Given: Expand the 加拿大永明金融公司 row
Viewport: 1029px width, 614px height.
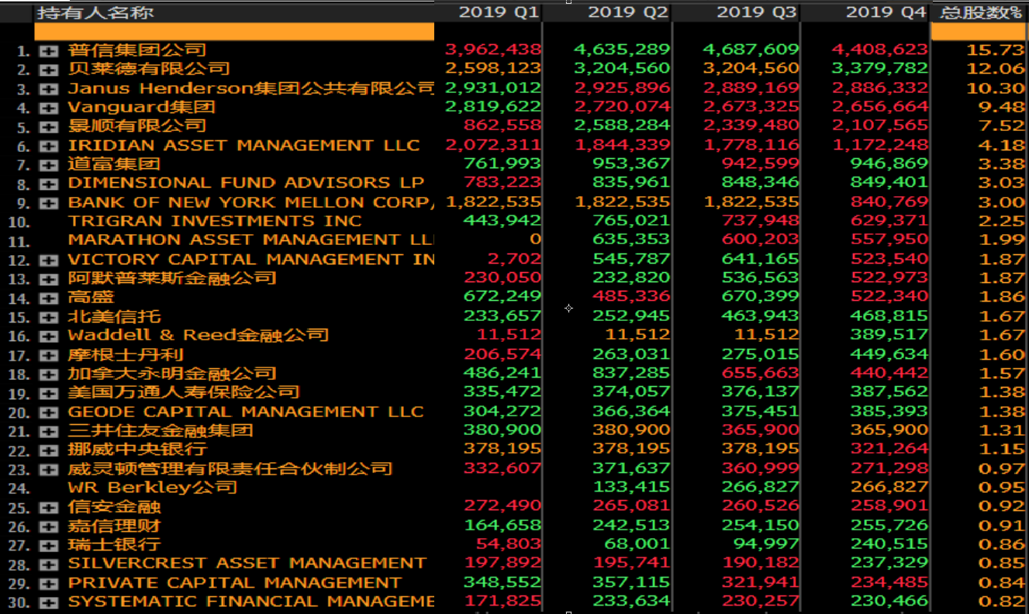Looking at the screenshot, I should [49, 374].
